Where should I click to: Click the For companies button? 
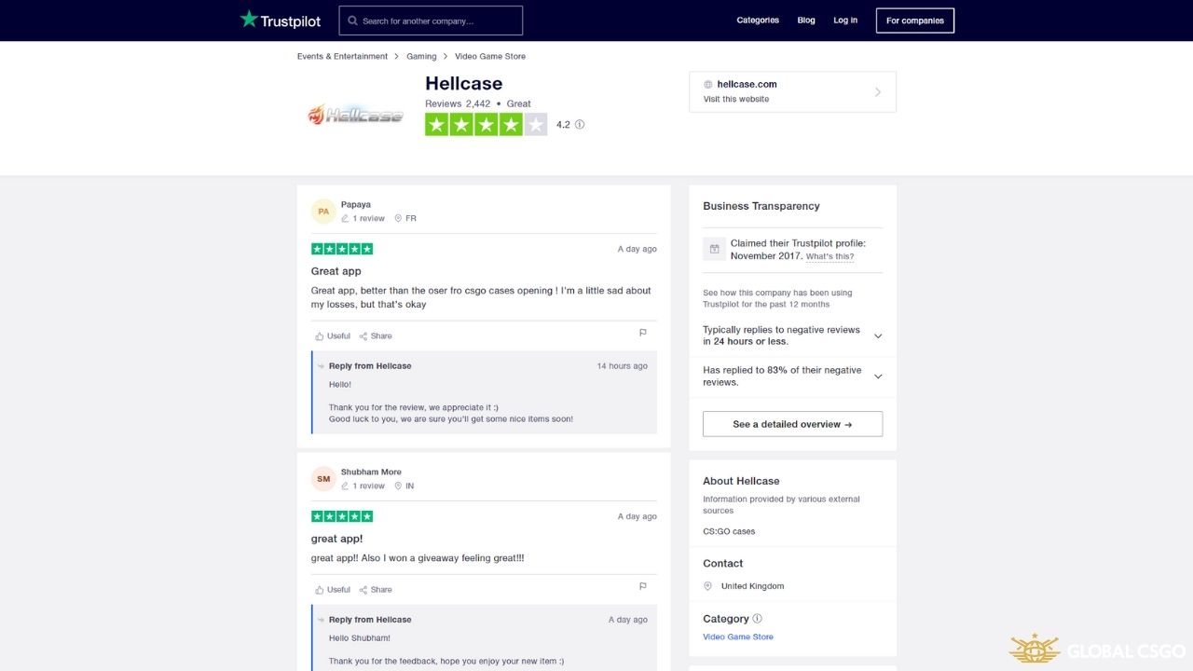click(915, 21)
